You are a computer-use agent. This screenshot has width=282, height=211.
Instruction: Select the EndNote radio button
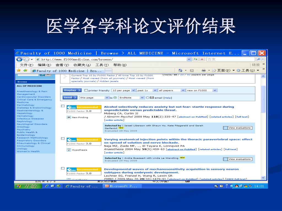point(115,98)
